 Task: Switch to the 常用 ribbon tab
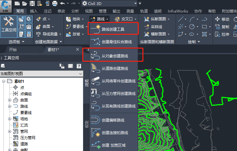20,11
